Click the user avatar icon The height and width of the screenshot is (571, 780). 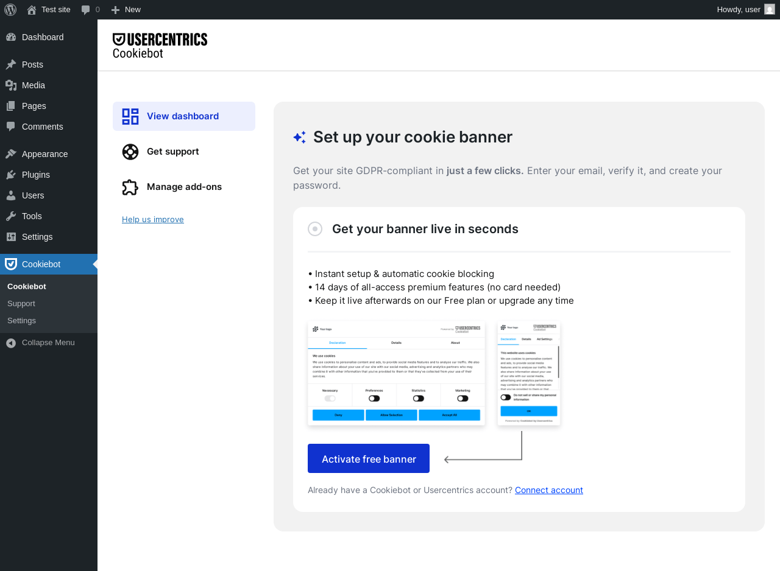(770, 9)
